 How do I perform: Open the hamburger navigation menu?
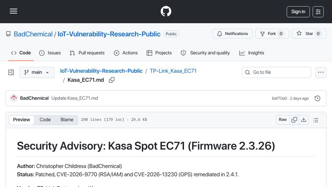click(13, 11)
